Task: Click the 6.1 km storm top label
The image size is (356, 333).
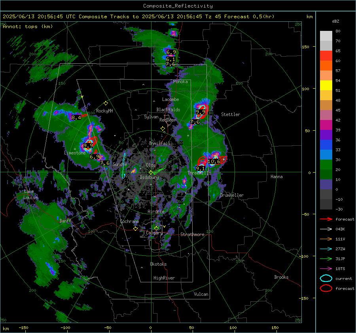Action: (171, 59)
